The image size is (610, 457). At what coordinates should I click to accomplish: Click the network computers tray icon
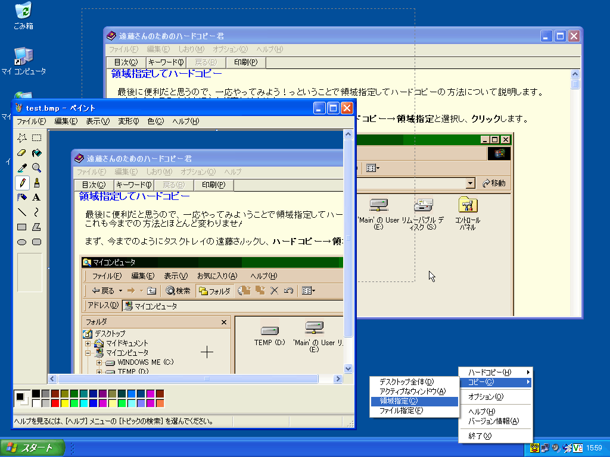pyautogui.click(x=546, y=448)
